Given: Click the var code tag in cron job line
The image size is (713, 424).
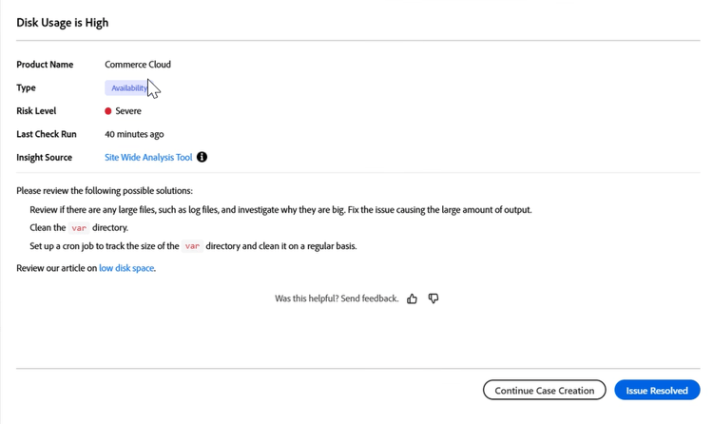Looking at the screenshot, I should [x=192, y=246].
